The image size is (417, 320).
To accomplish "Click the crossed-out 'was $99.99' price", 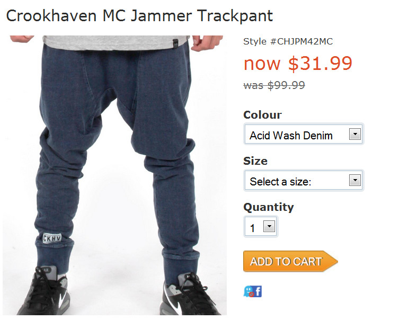I will point(274,85).
